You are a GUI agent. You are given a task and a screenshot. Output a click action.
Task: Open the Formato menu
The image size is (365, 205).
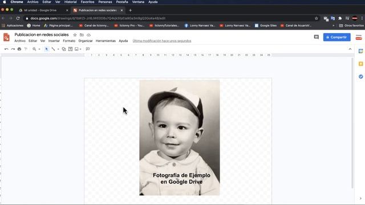[x=69, y=40]
